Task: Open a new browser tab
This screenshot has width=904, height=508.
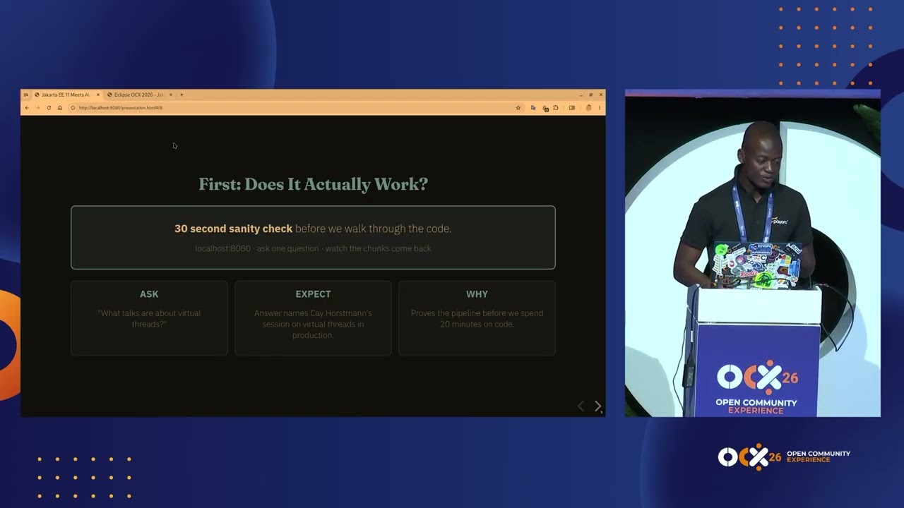Action: pyautogui.click(x=182, y=95)
